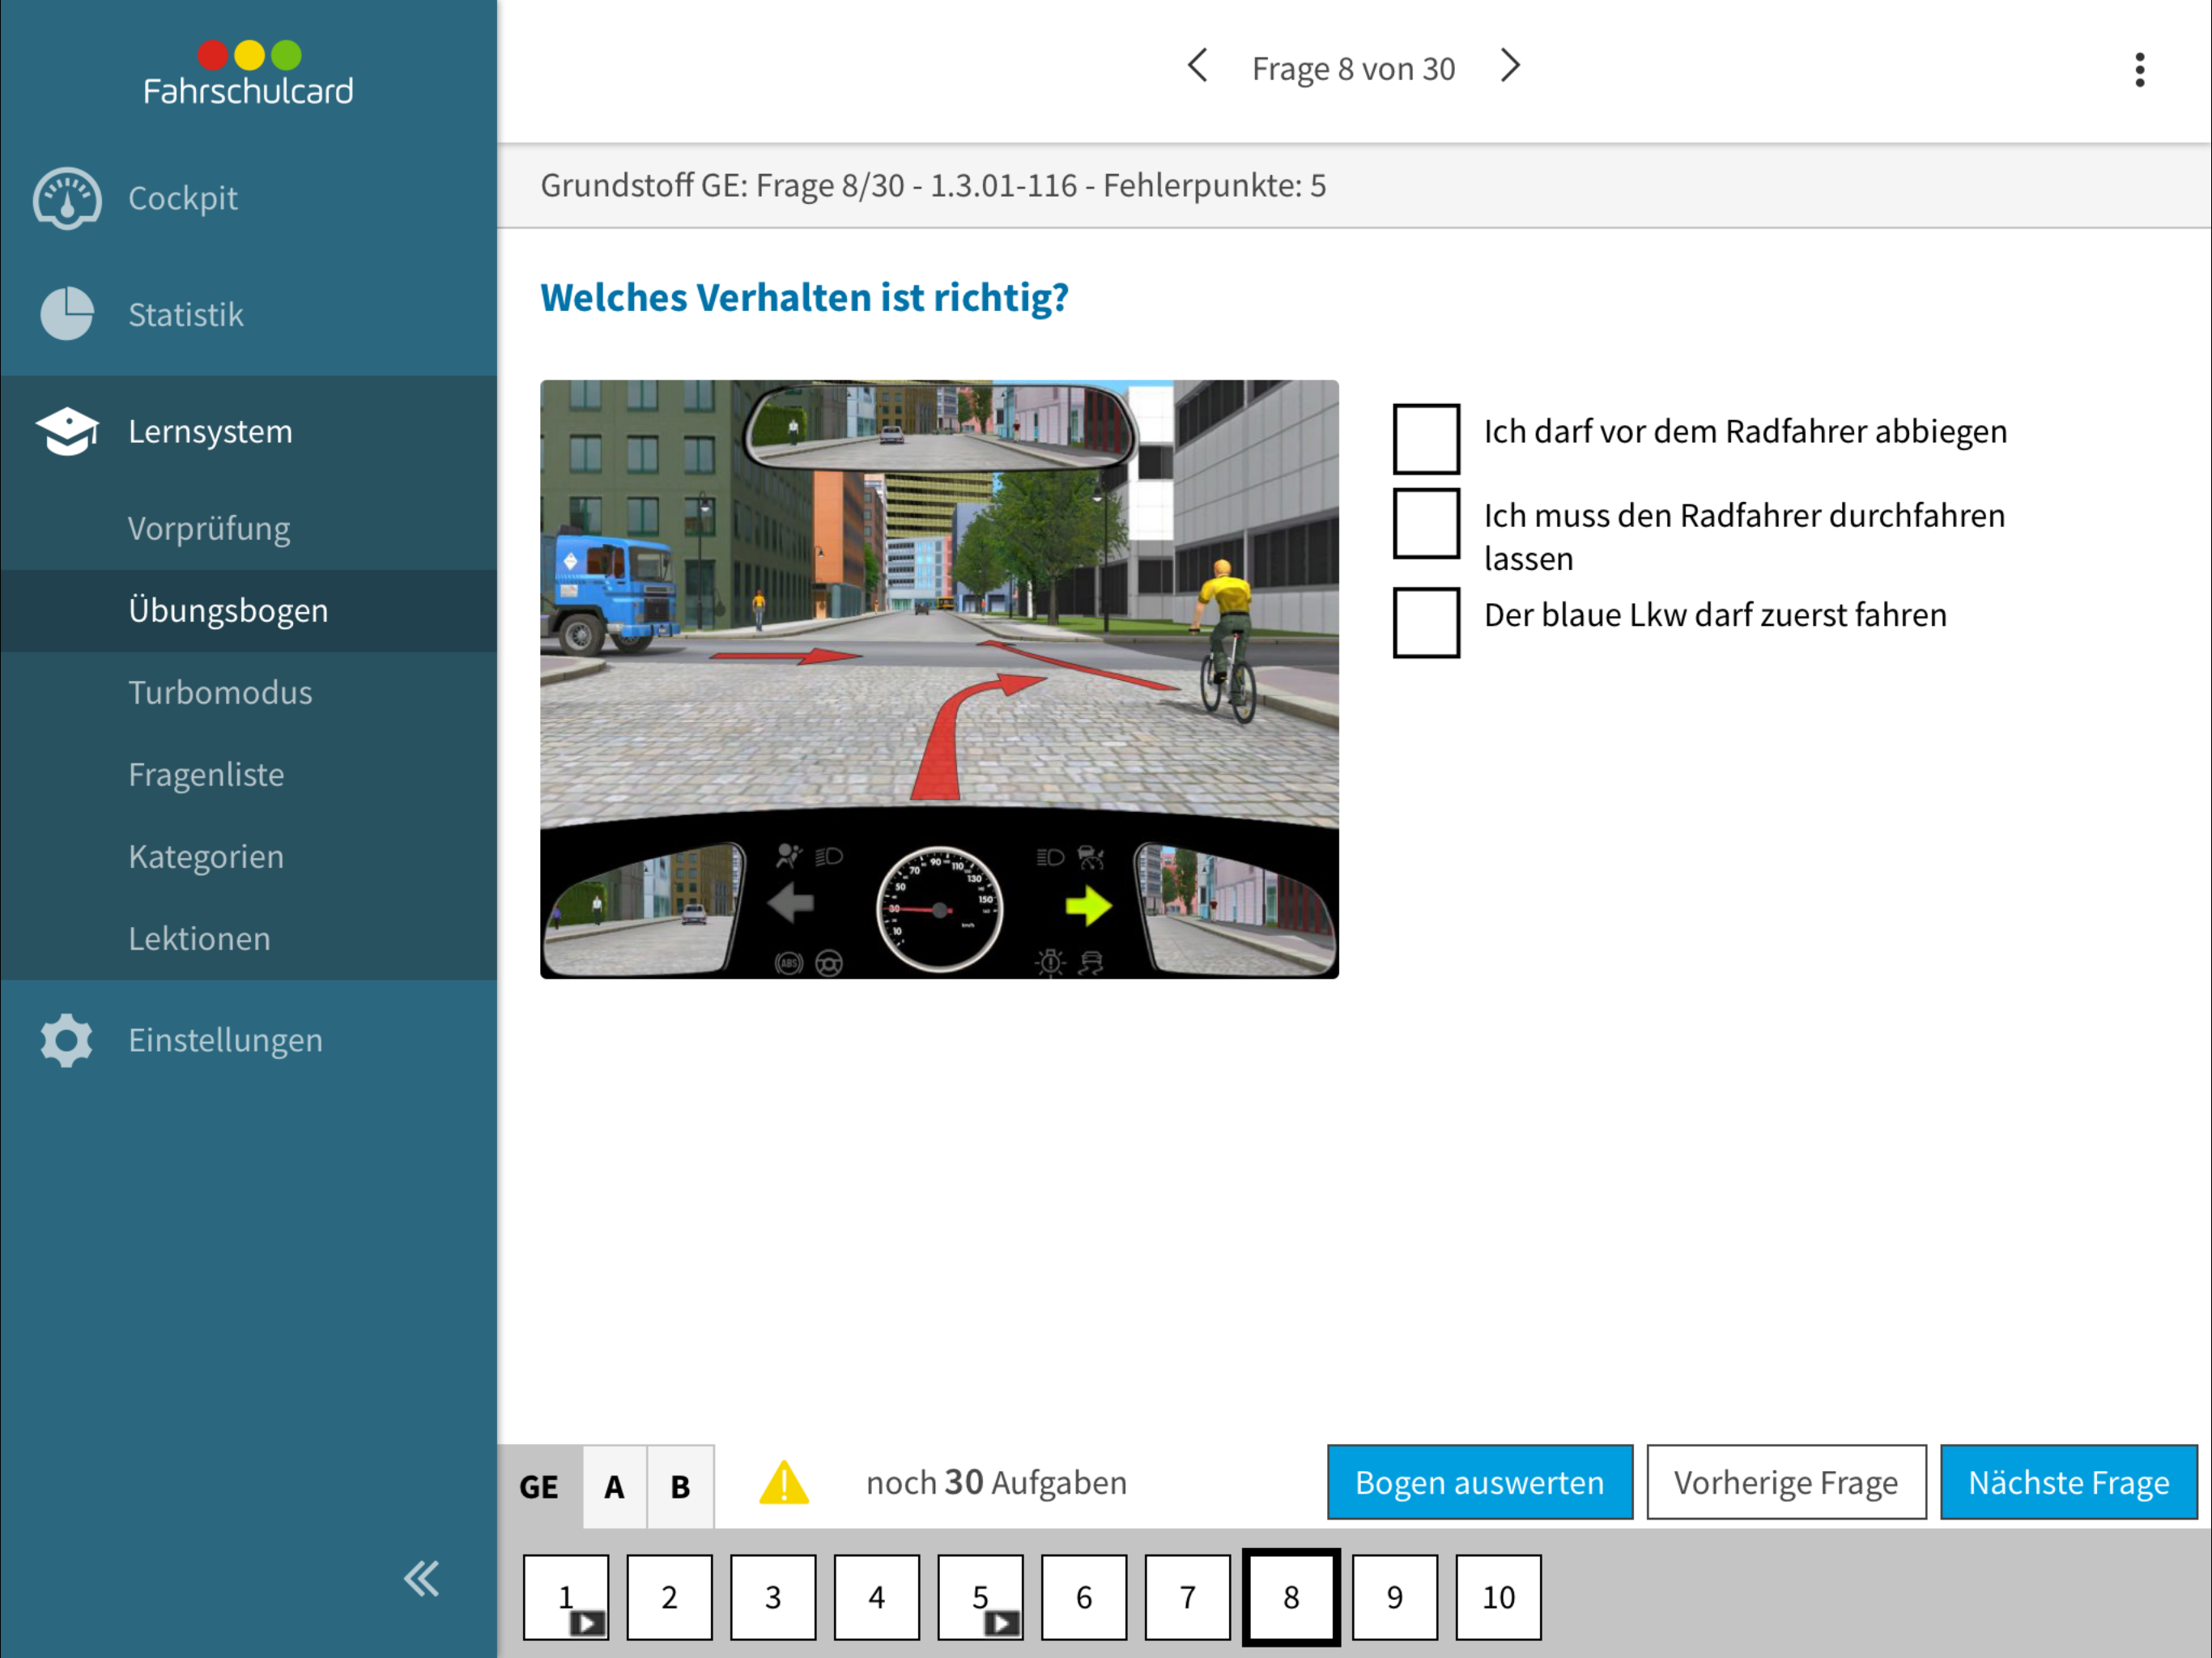Click the Nächste Frage button

tap(2068, 1482)
